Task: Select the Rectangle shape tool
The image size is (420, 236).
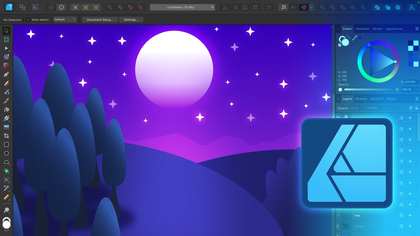Action: tap(6, 145)
